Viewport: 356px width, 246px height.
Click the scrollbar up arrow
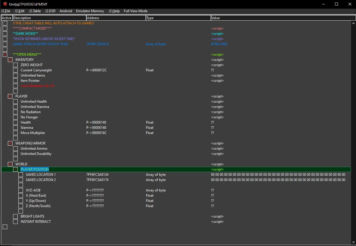tap(353, 23)
